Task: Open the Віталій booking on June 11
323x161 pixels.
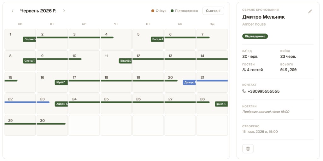Action: pos(125,61)
